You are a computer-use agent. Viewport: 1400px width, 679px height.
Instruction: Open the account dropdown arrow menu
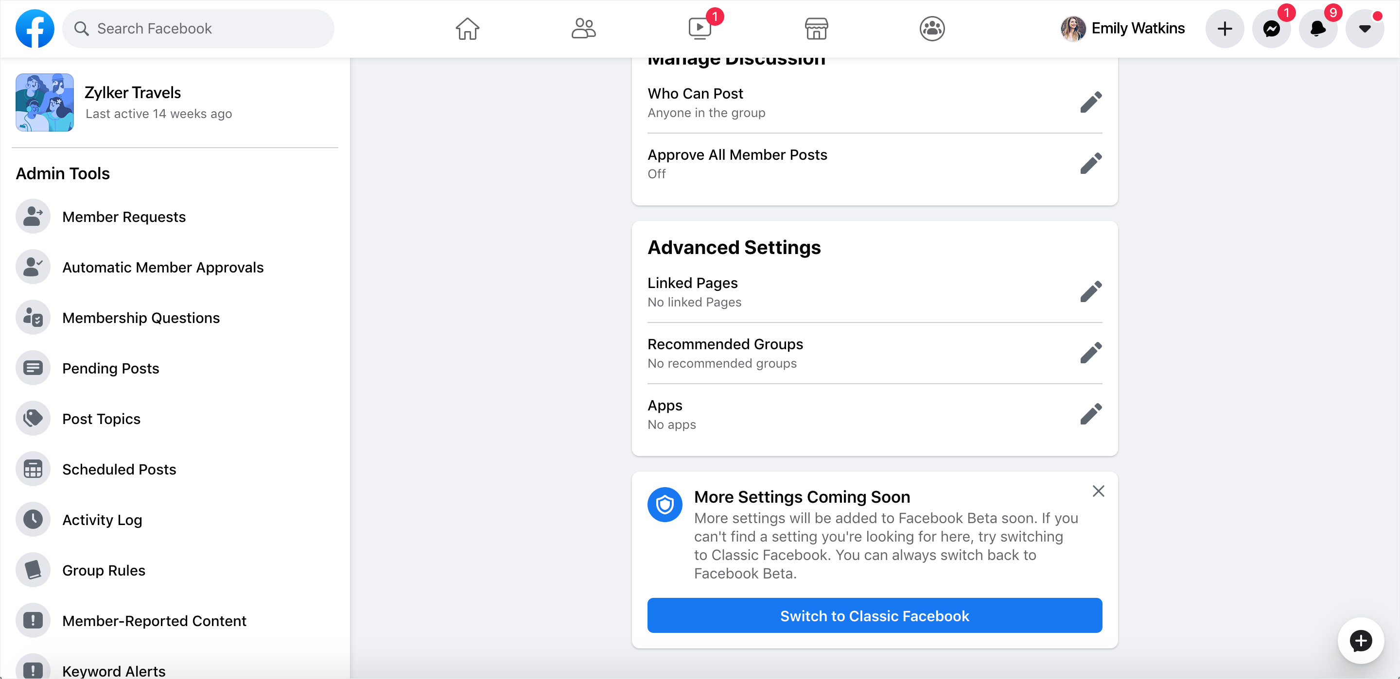click(1364, 29)
